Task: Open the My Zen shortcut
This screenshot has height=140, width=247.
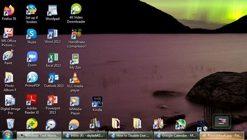Action: point(75,62)
